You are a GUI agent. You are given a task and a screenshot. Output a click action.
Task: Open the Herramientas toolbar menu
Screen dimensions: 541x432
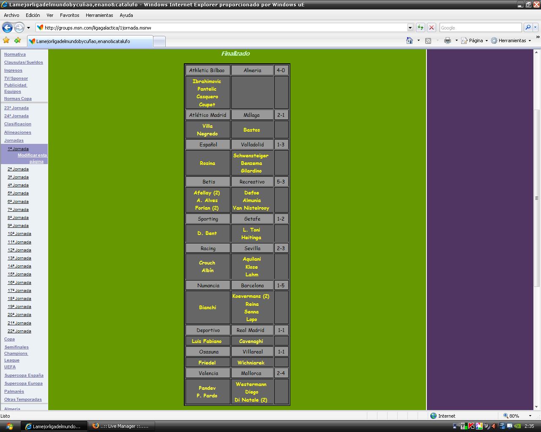(x=511, y=40)
